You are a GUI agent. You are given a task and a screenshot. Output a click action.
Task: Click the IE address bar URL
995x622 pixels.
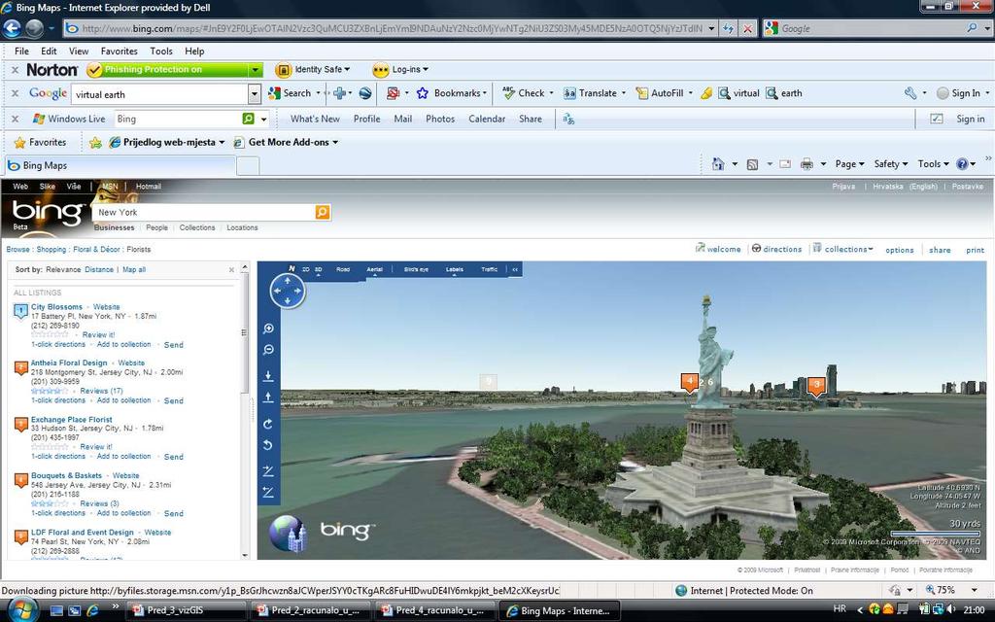392,28
